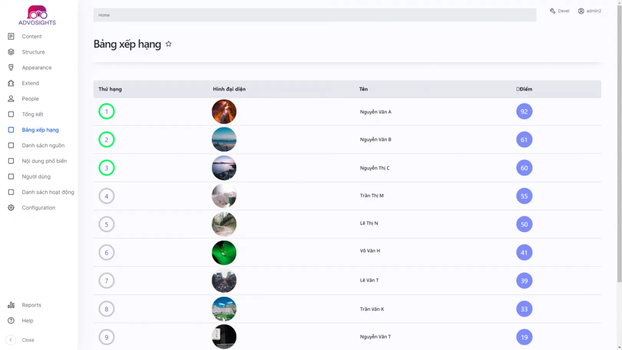622x350 pixels.
Task: Open Nguyễn Văn B's avatar thumbnail
Action: pos(224,139)
